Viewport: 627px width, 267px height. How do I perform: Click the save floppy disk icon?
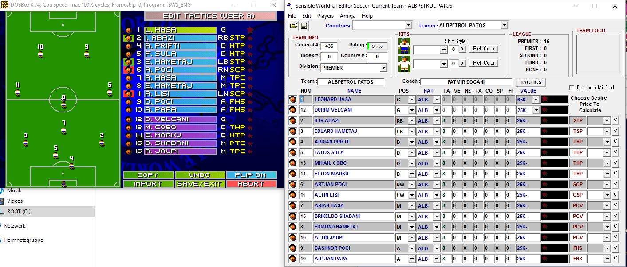tap(304, 26)
